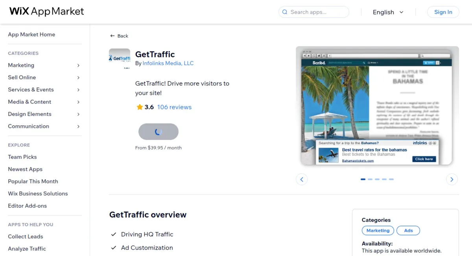Click the gold star rating icon
472x256 pixels.
click(140, 107)
